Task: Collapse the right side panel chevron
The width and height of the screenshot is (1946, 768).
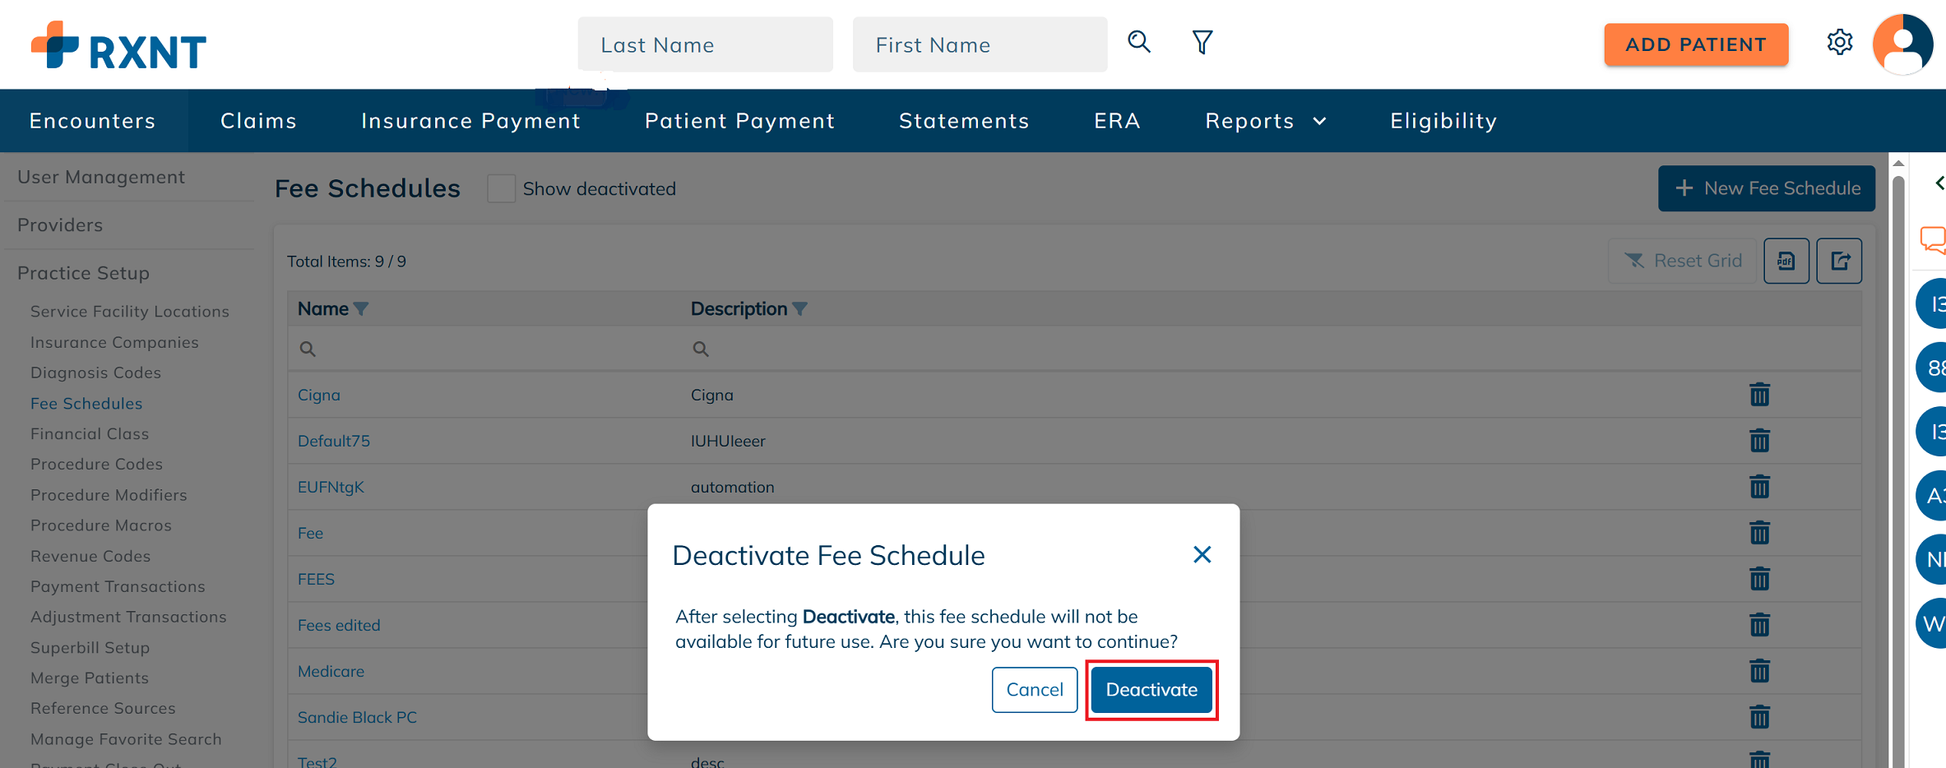Action: pos(1939,183)
